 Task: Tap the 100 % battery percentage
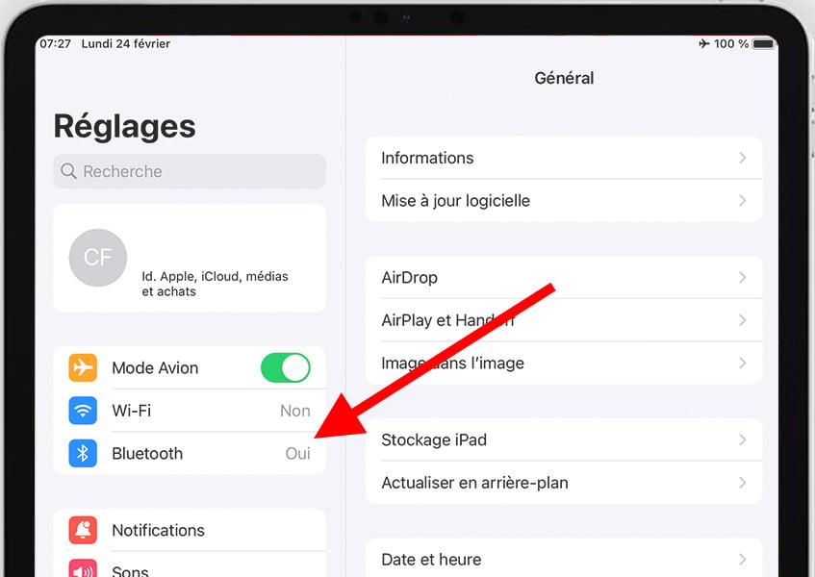point(731,43)
